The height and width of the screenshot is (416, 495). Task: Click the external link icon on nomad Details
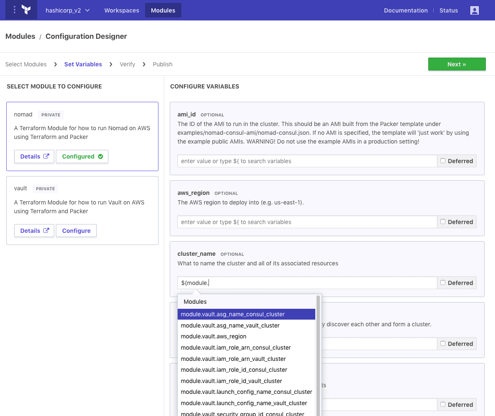(x=46, y=156)
